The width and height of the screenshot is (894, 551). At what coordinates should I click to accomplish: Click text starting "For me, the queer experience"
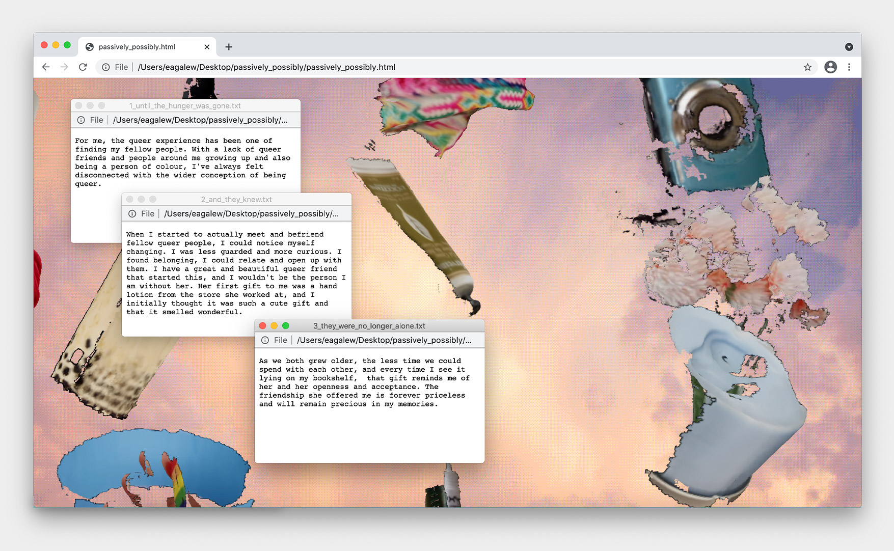(183, 162)
